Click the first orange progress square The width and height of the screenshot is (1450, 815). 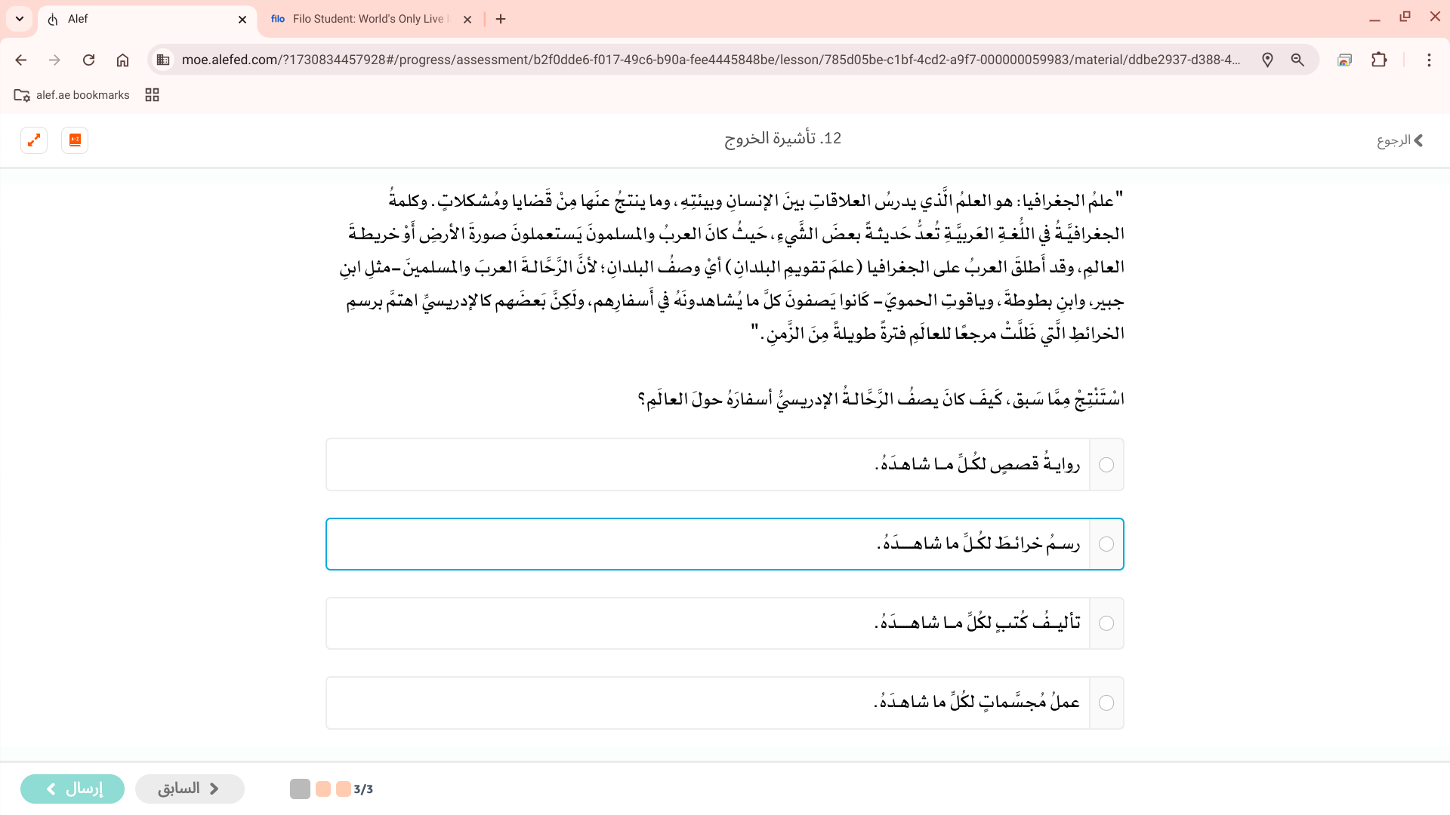[323, 789]
